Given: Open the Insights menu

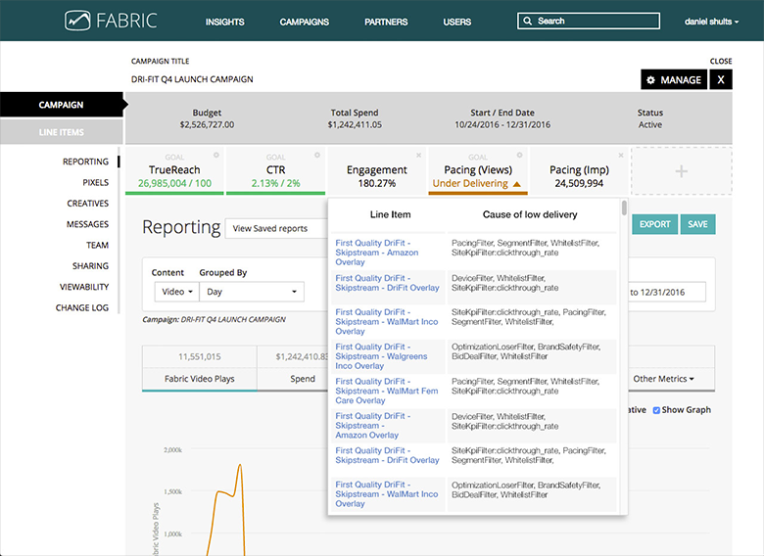Looking at the screenshot, I should (224, 22).
